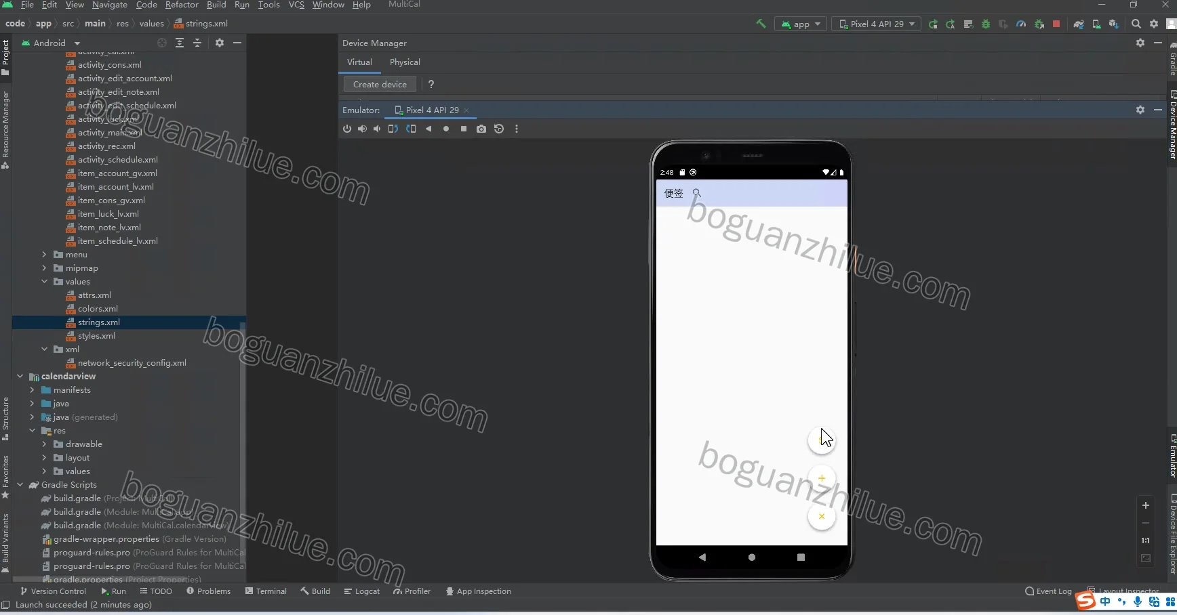Click the Debug app bug icon
1177x615 pixels.
[986, 24]
